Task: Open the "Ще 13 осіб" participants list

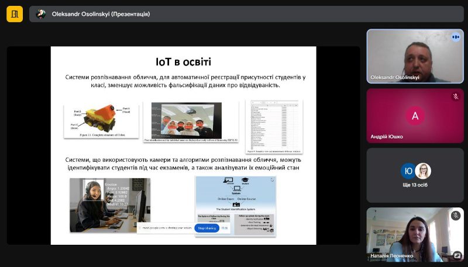Action: point(415,185)
